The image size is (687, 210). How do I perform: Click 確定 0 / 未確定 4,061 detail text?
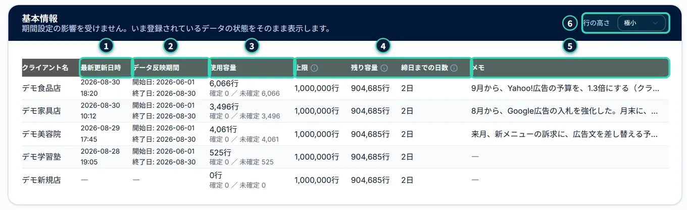tap(244, 140)
